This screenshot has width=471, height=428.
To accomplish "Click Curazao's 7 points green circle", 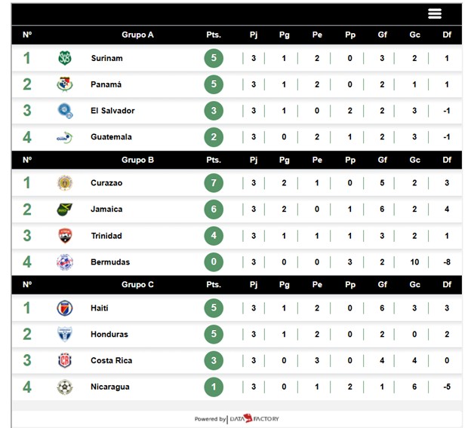I will (214, 183).
